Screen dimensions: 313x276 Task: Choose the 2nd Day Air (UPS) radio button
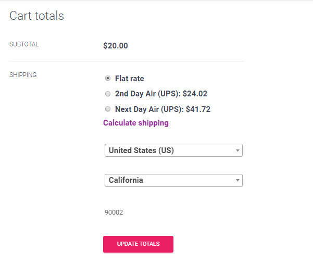(x=108, y=94)
